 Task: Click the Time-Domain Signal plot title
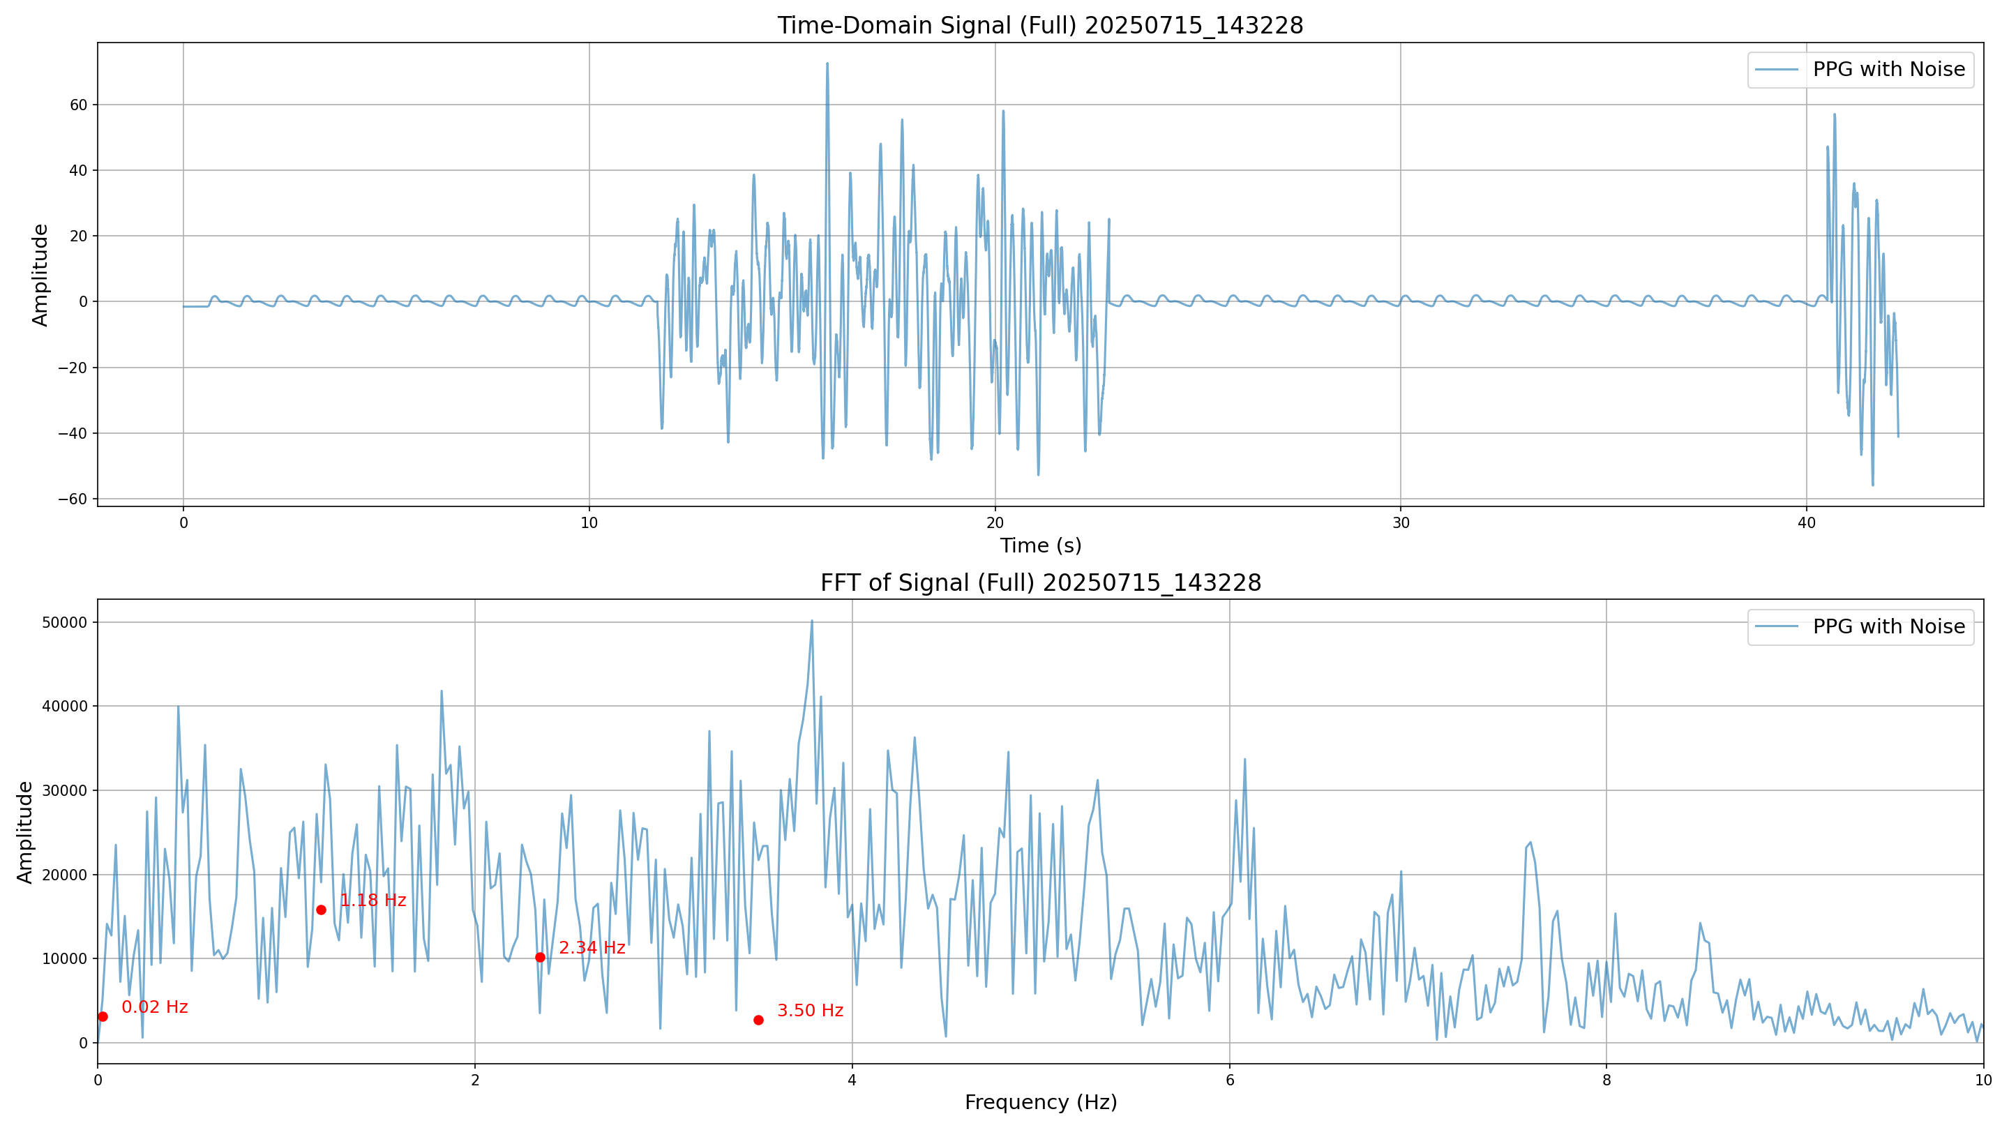[x=1039, y=26]
